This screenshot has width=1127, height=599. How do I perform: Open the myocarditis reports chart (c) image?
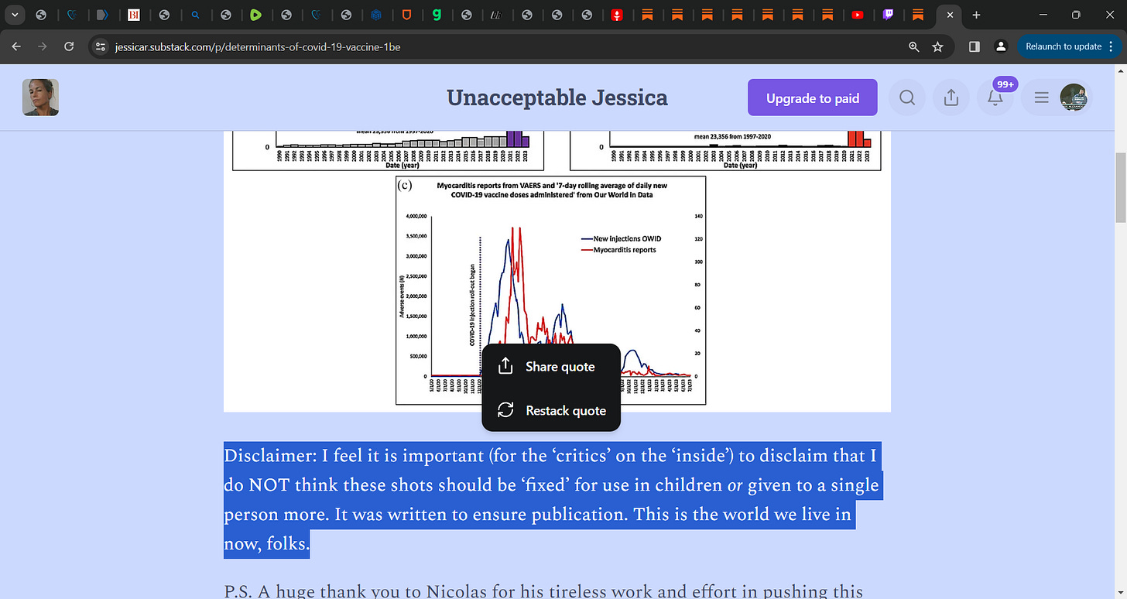point(551,290)
